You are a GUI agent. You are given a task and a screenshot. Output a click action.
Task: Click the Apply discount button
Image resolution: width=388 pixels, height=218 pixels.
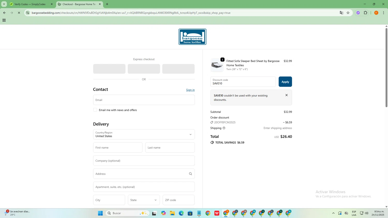coord(285,82)
